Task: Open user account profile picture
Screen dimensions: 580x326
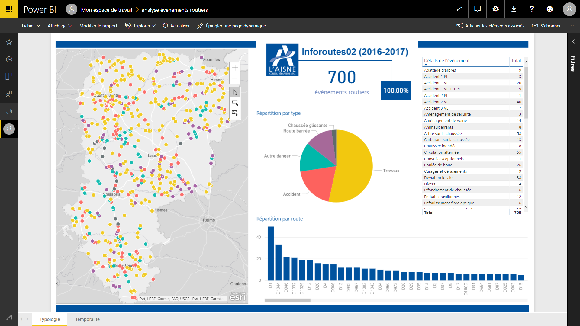Action: click(x=569, y=9)
